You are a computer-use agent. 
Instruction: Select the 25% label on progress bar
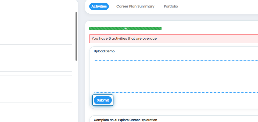pos(126,29)
